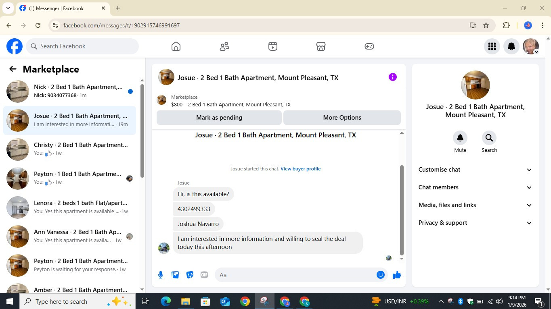Record a voice clip microphone icon
Viewport: 551px width, 309px height.
point(161,275)
